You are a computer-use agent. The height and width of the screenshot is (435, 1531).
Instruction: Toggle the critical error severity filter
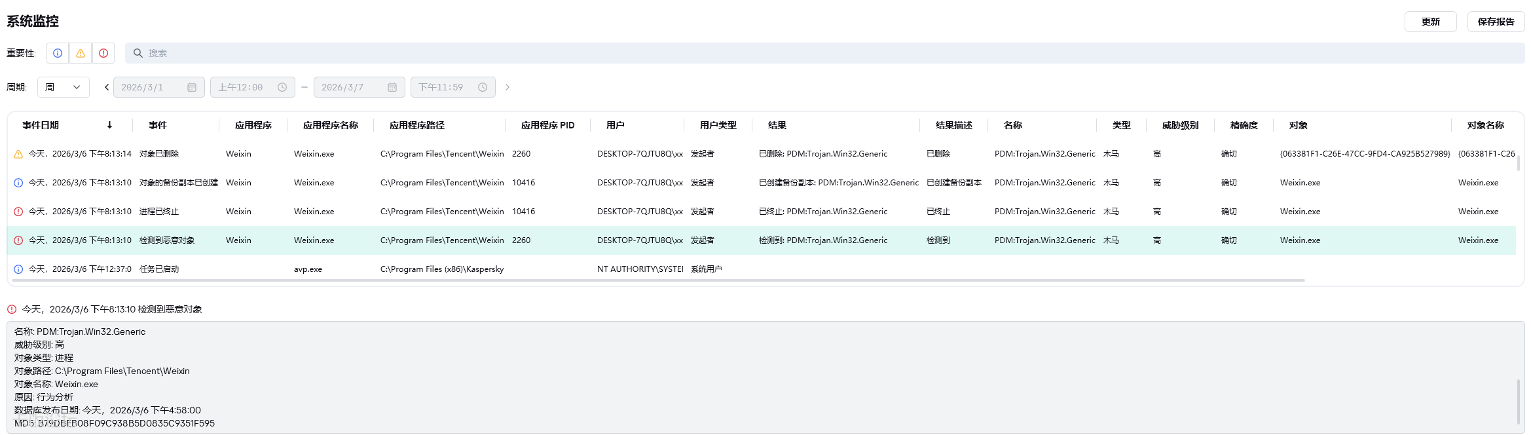[x=103, y=53]
